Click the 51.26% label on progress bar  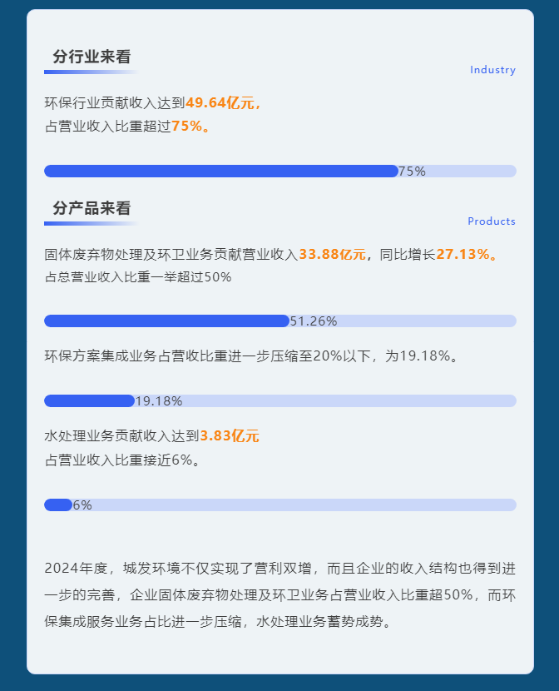click(x=314, y=321)
